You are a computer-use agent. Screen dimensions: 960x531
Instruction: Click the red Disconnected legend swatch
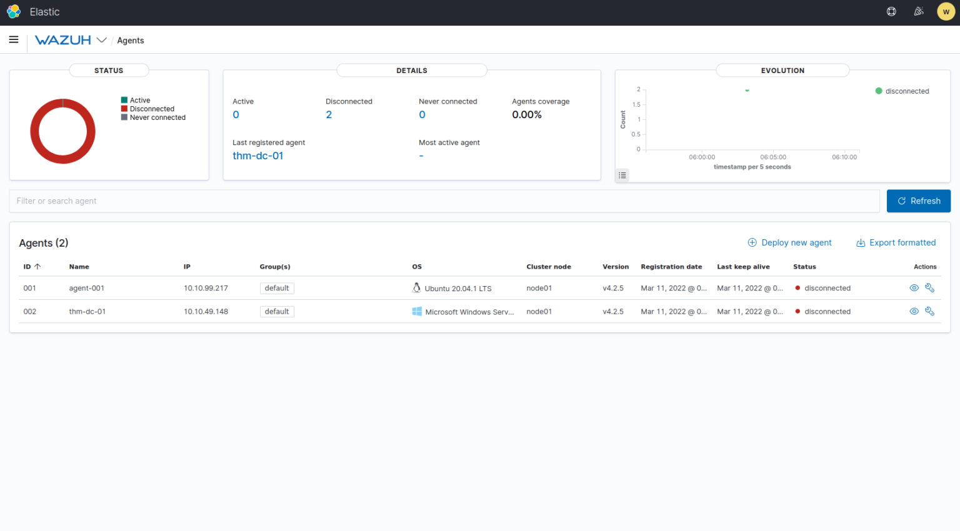[x=124, y=109]
